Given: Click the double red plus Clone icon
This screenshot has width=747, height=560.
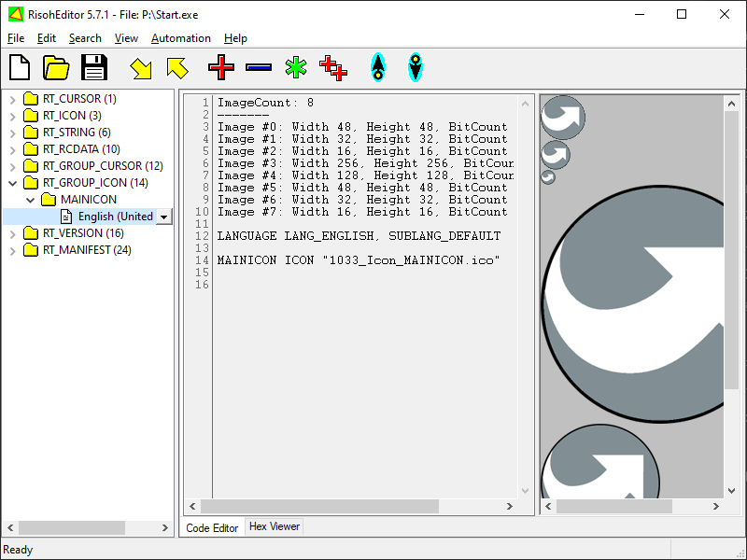Looking at the screenshot, I should [x=333, y=67].
